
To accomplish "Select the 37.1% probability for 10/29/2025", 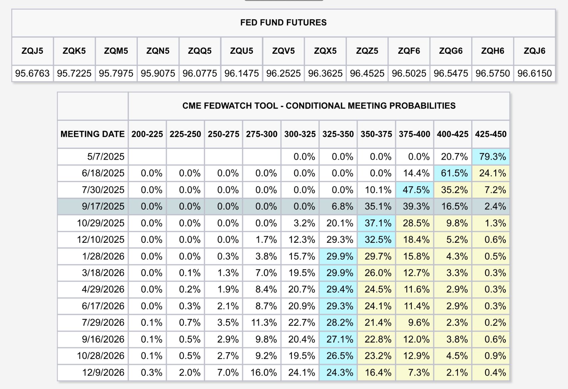I will [378, 223].
